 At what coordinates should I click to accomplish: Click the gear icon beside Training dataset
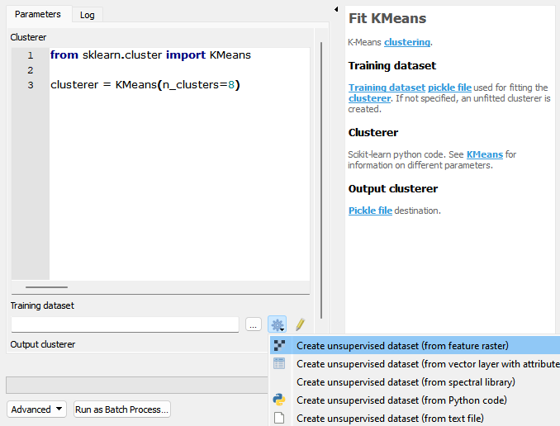point(278,324)
